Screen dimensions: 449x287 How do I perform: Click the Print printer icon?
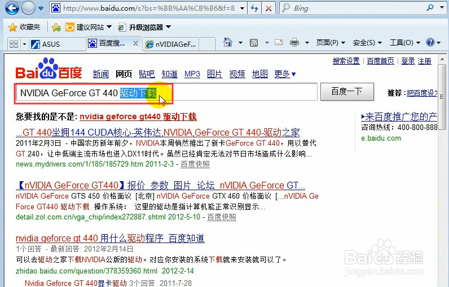[294, 43]
